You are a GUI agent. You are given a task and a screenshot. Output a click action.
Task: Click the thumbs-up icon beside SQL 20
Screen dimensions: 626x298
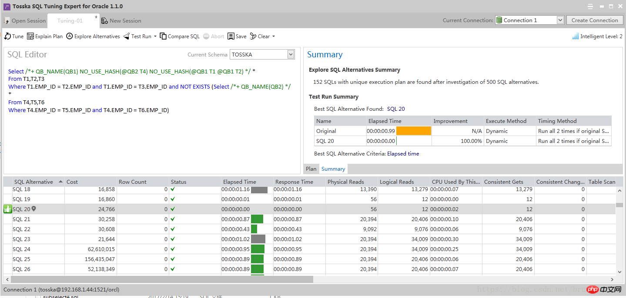[8, 209]
